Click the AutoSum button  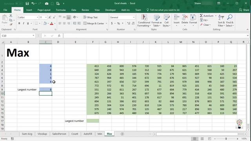[207, 16]
